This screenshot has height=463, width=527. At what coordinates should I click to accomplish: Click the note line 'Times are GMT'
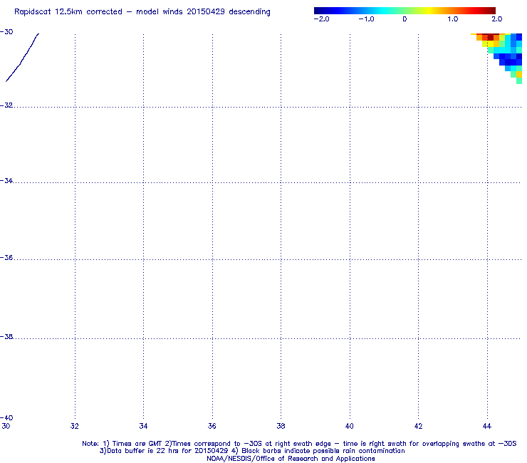pyautogui.click(x=299, y=444)
